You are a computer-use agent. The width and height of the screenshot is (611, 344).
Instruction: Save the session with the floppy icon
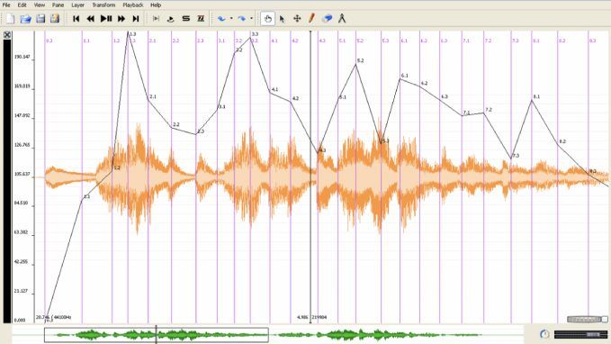pyautogui.click(x=40, y=18)
